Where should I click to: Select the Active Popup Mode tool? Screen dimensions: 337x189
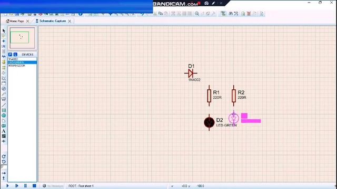point(4,83)
